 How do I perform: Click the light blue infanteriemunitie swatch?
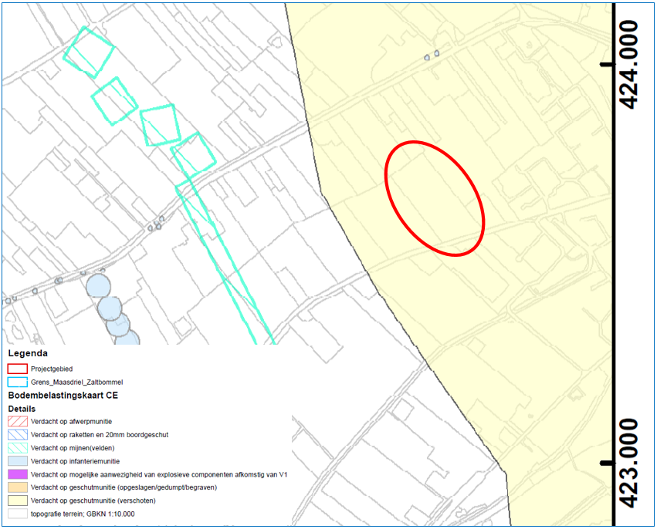(x=18, y=461)
